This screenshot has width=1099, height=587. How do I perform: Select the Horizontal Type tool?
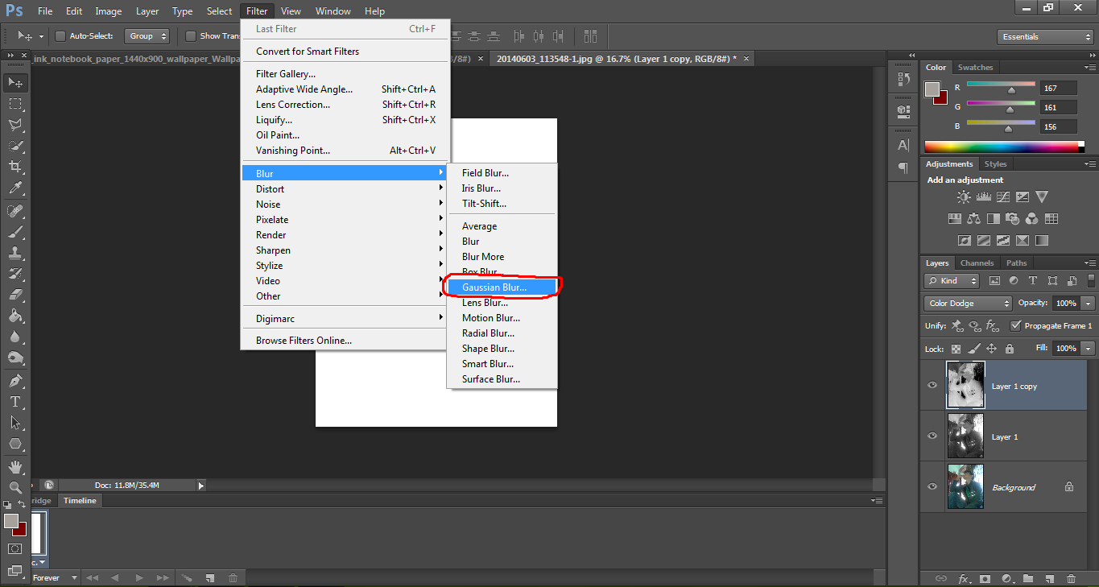(x=15, y=401)
